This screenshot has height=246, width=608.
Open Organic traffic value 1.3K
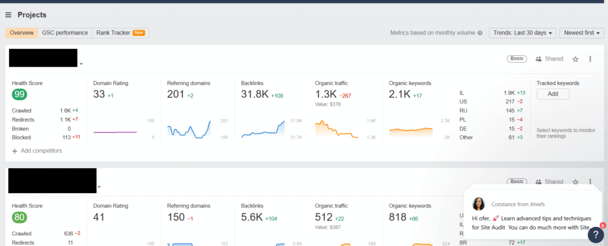326,94
